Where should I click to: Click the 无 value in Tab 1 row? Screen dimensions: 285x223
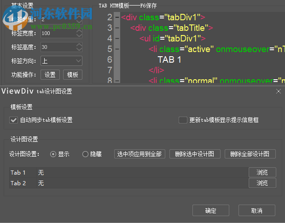click(x=41, y=172)
